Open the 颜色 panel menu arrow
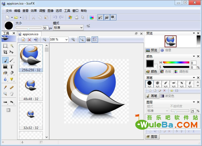Viewport: 202px width, 146px height. 194,56
